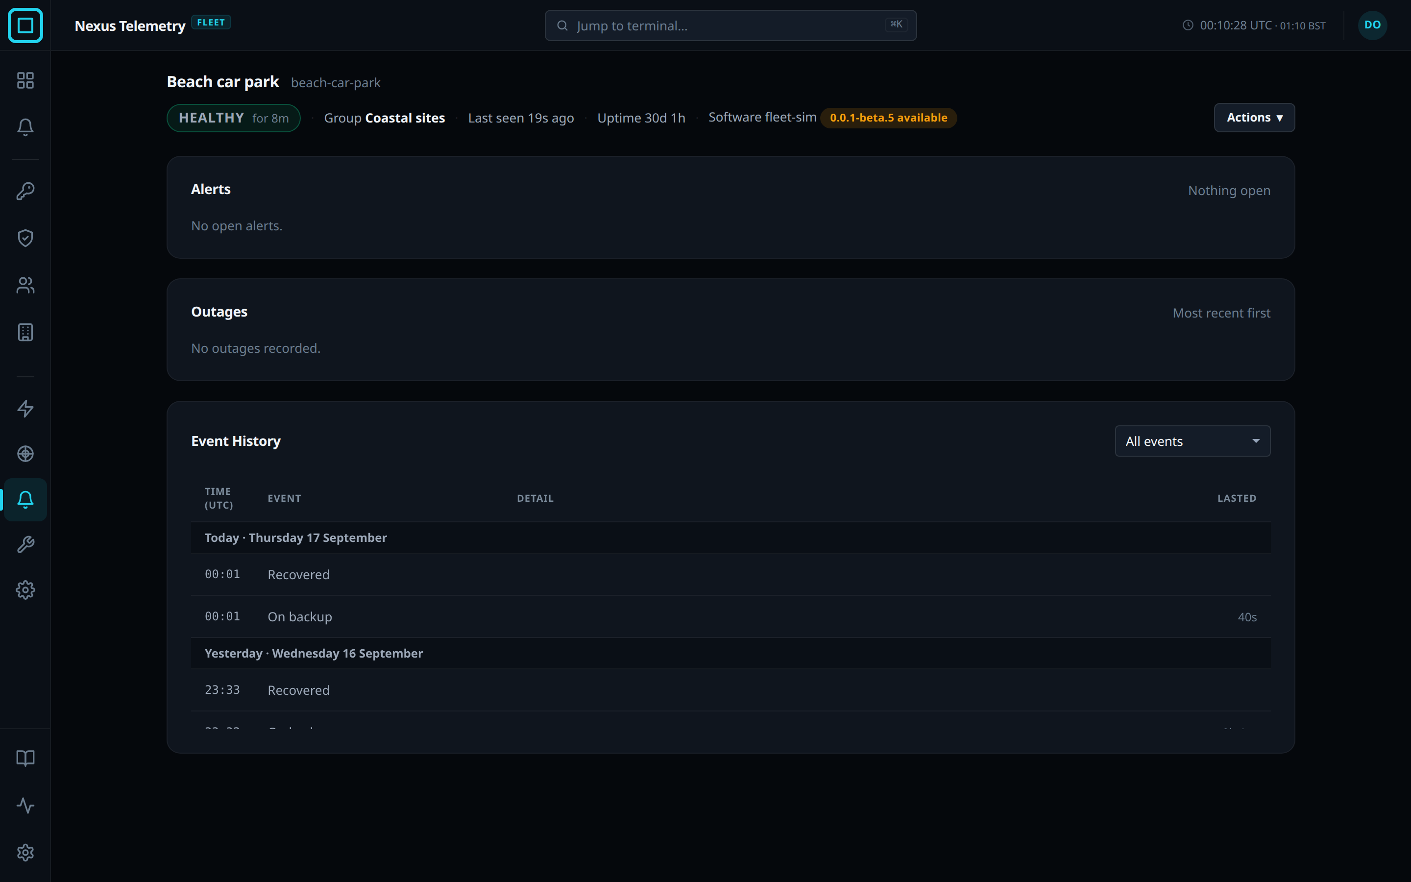Image resolution: width=1411 pixels, height=882 pixels.
Task: Click the 0.0.1-beta.5 available update badge
Action: pos(888,118)
